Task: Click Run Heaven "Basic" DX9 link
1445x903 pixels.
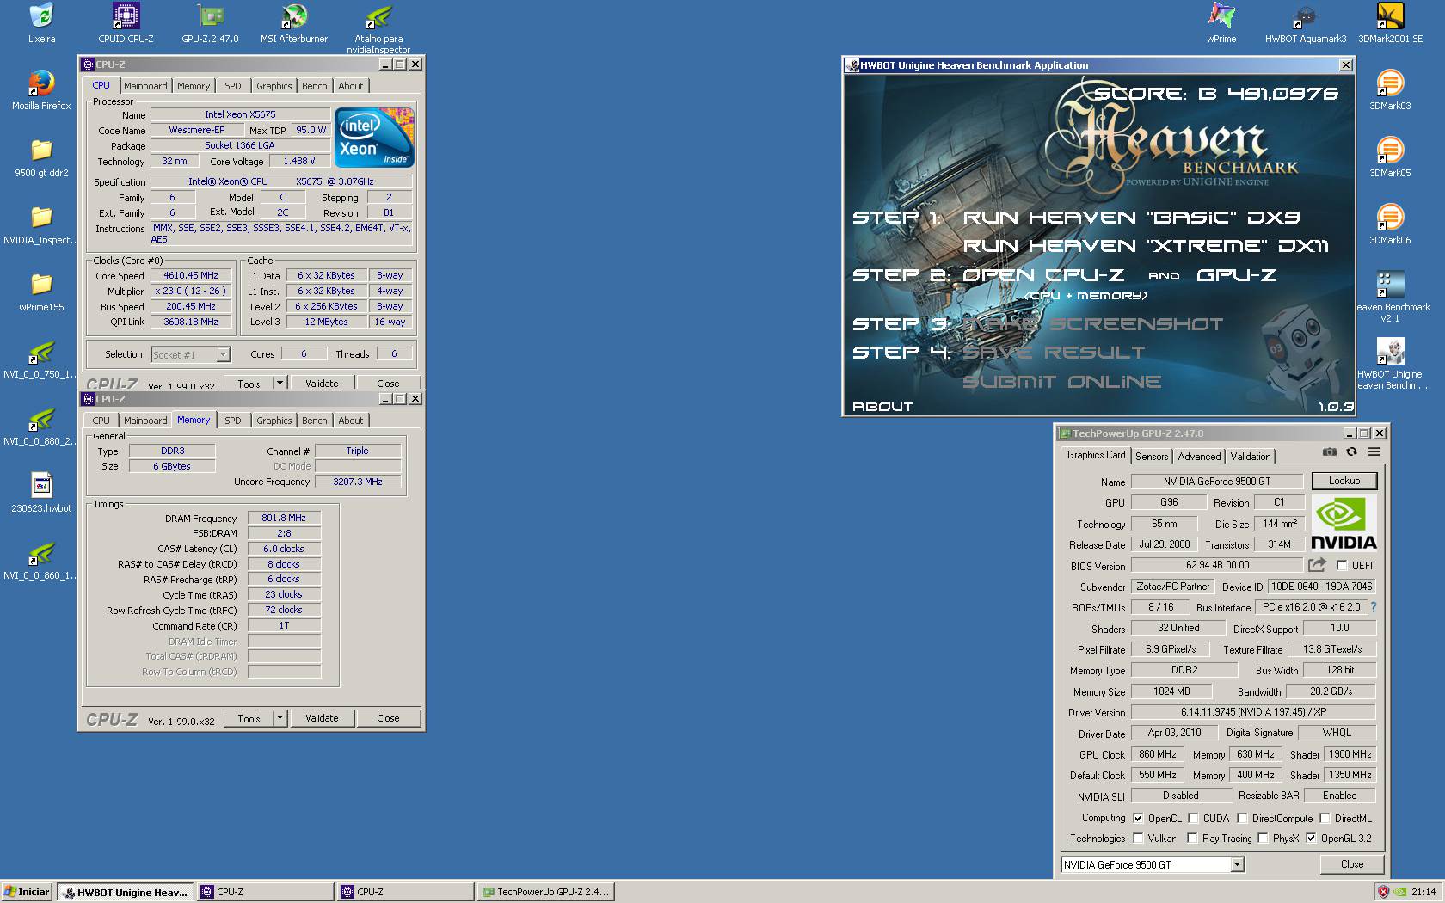Action: 1131,218
